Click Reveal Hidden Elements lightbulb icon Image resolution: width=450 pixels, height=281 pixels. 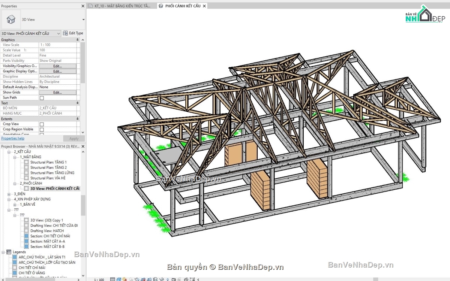point(168,279)
